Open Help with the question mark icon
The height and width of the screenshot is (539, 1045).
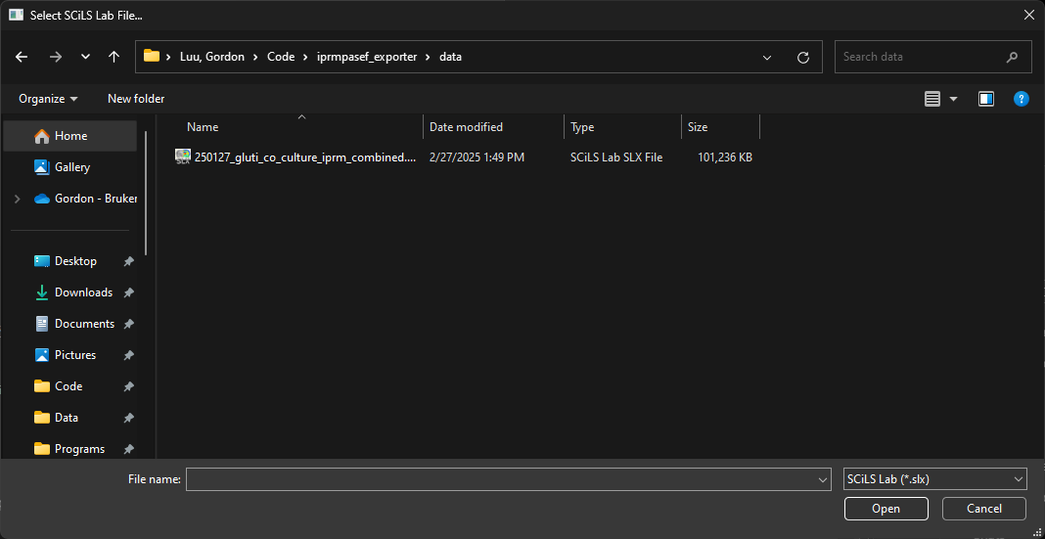(x=1021, y=99)
